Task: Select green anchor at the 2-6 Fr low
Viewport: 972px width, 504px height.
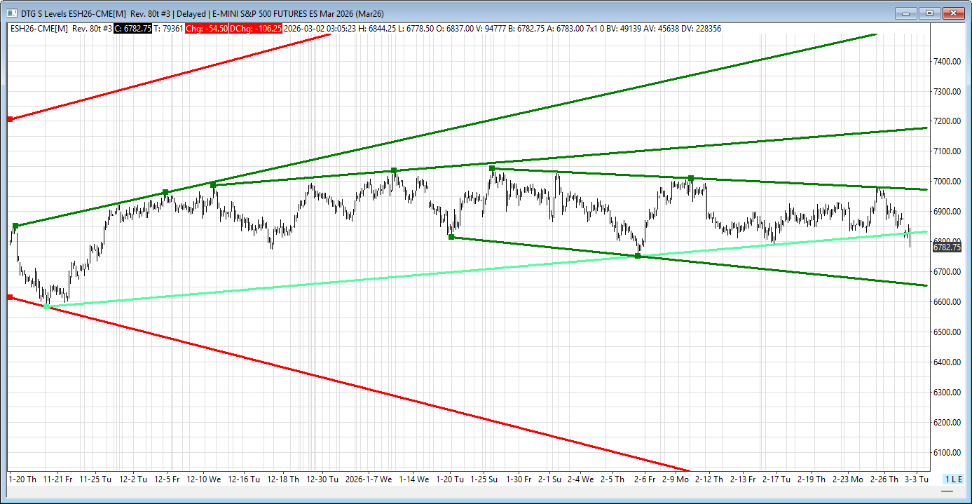Action: click(638, 256)
